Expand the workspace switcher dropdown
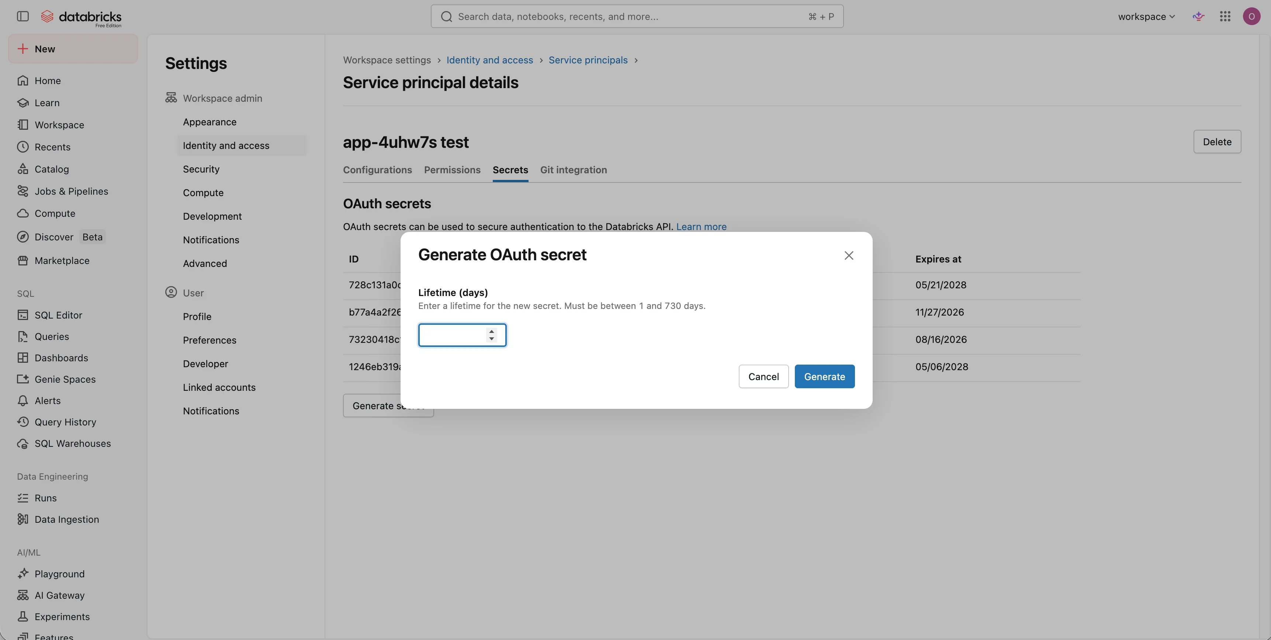1271x640 pixels. [x=1146, y=16]
